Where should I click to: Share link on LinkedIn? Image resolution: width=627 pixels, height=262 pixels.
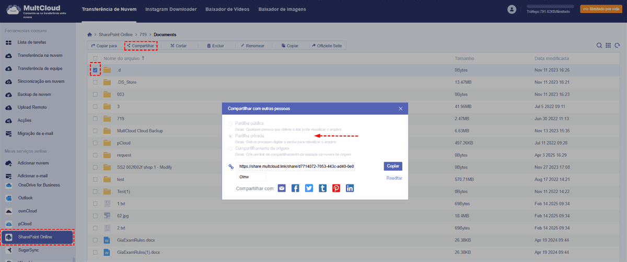click(350, 188)
